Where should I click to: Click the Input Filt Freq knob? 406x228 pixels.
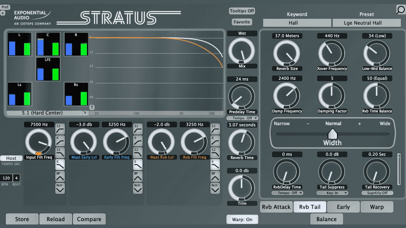click(x=38, y=142)
